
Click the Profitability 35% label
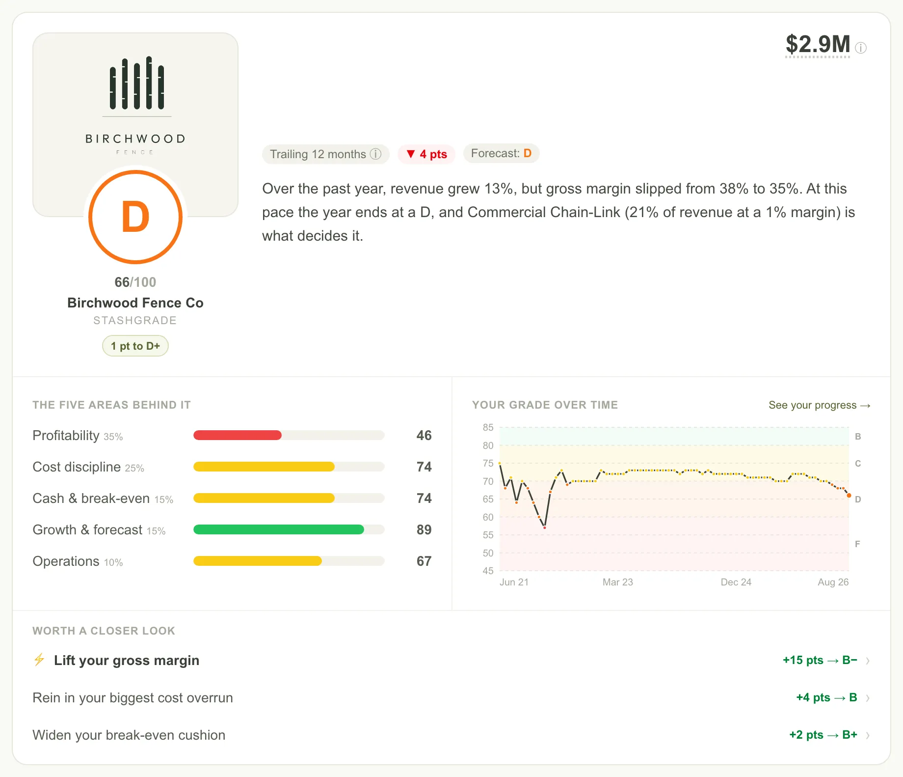point(78,436)
